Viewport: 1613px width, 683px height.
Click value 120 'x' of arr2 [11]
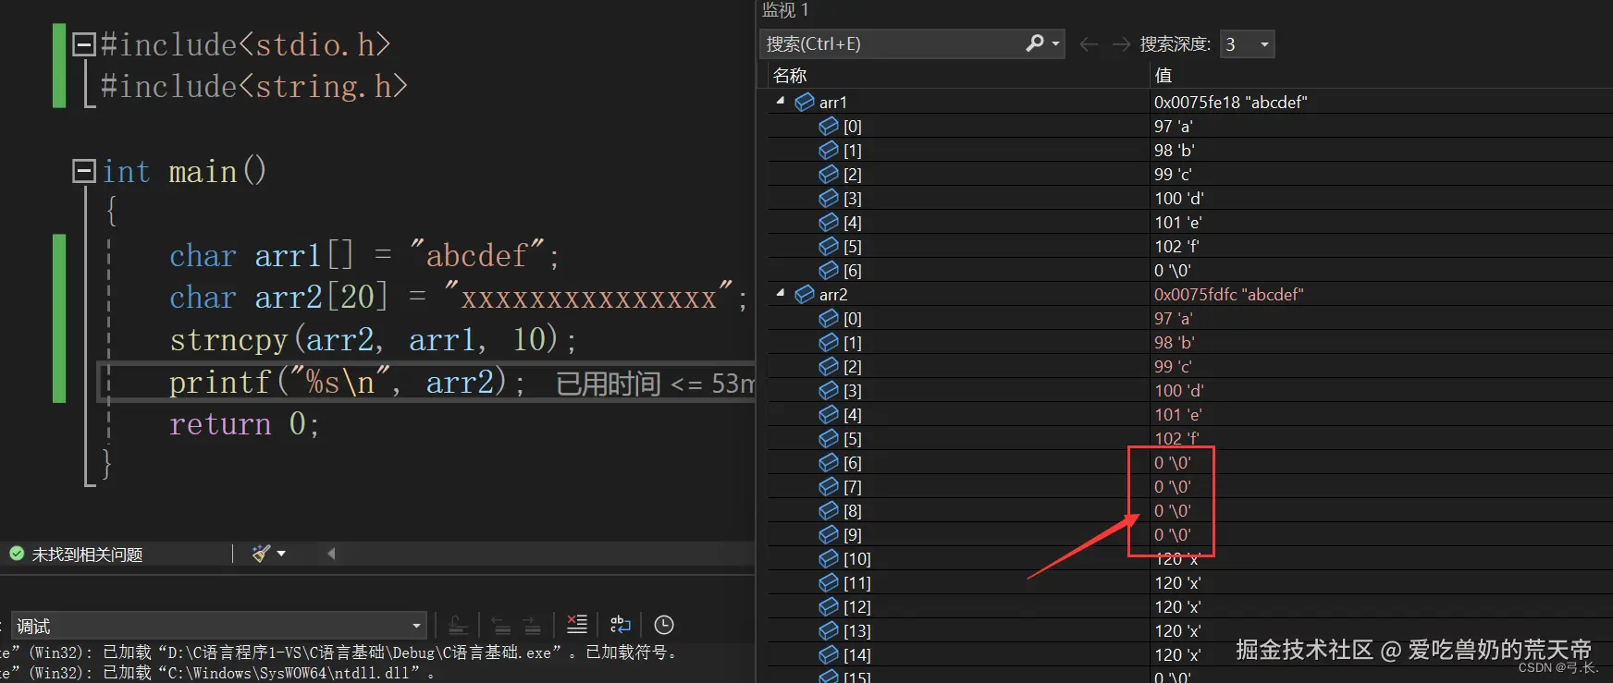[x=1177, y=582]
